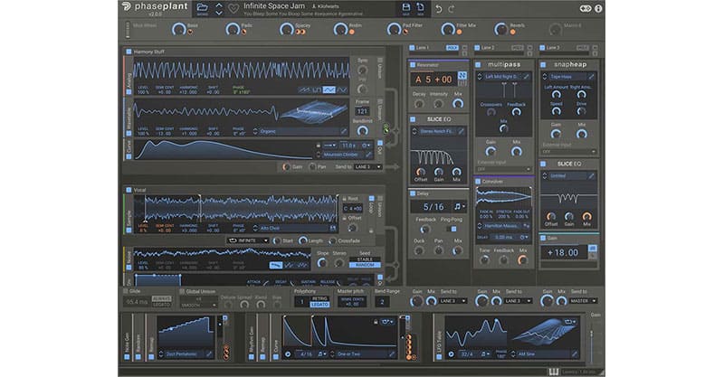Open Lane 2 Send to LANE 3 dropdown
This screenshot has height=377, width=724.
pos(517,301)
